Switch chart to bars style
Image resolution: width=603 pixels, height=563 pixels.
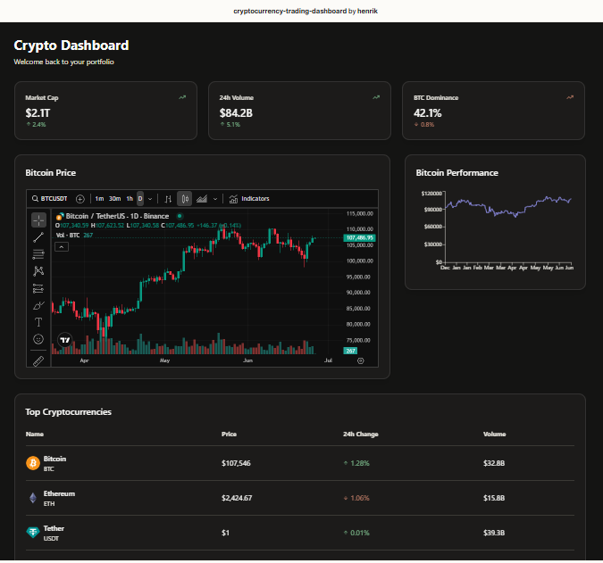[168, 199]
